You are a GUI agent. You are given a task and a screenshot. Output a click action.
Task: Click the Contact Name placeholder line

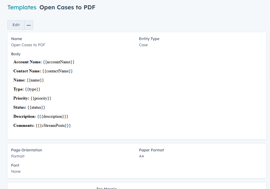(x=43, y=71)
